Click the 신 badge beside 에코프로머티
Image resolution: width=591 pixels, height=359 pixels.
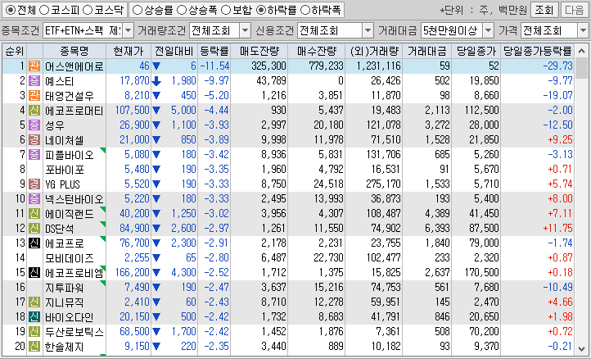34,110
